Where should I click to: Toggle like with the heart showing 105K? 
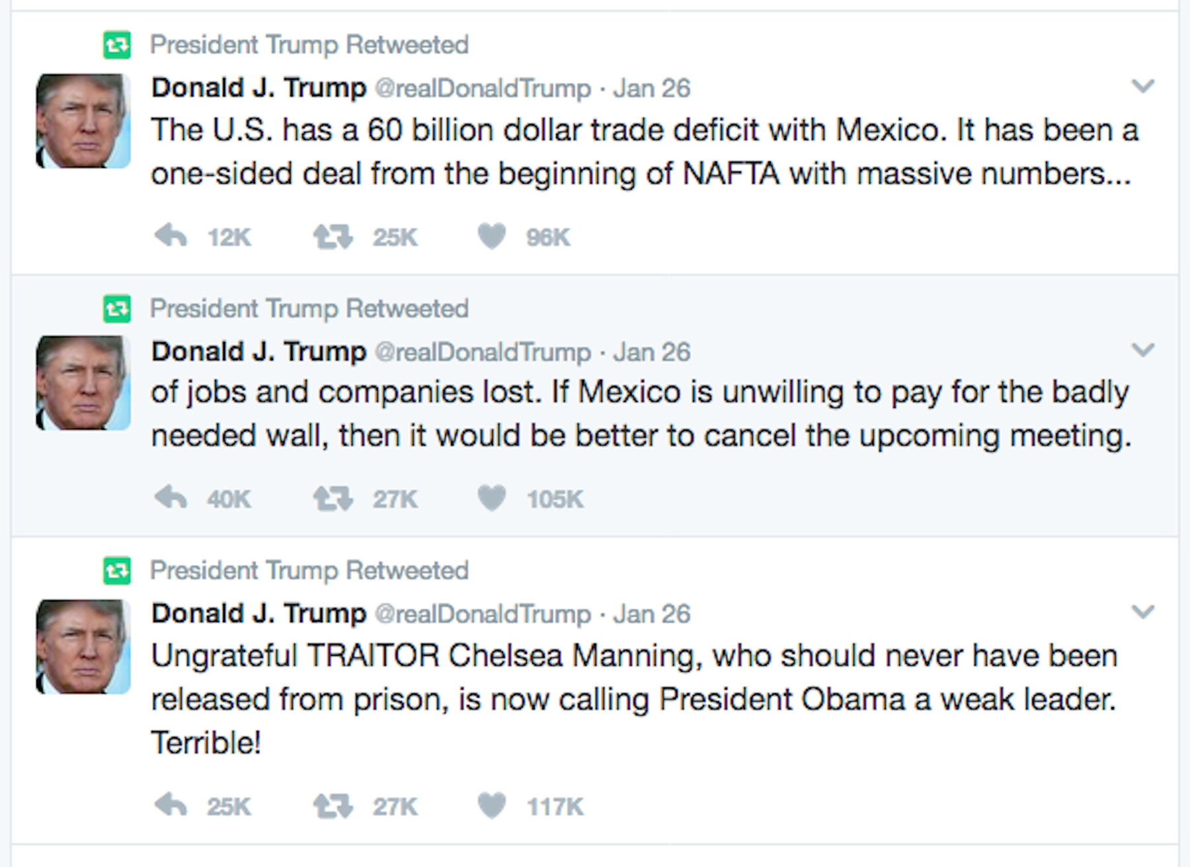492,499
